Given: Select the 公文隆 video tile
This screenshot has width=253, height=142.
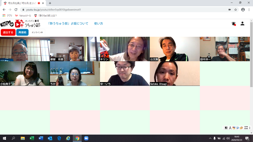Looking at the screenshot, I should (175, 49).
